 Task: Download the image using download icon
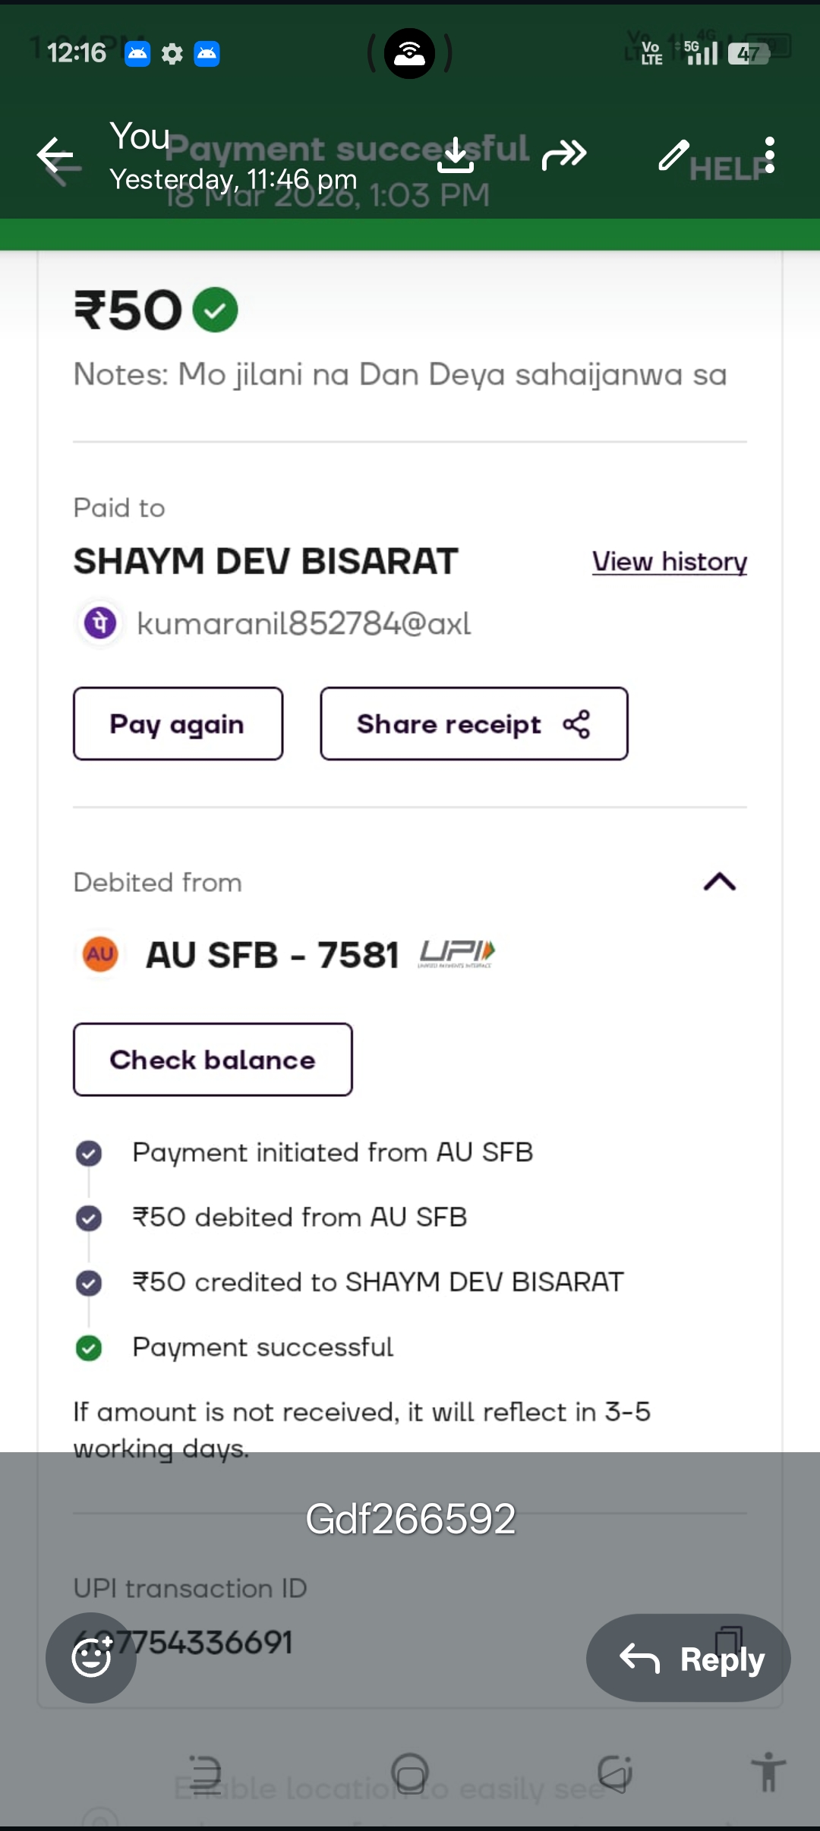tap(456, 155)
